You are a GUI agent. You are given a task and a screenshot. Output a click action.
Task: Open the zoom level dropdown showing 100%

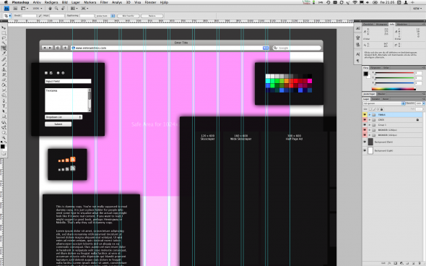38,9
